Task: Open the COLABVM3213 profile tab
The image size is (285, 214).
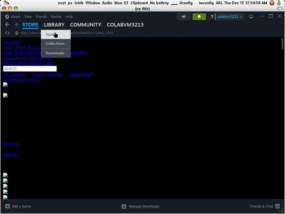Action: click(125, 25)
